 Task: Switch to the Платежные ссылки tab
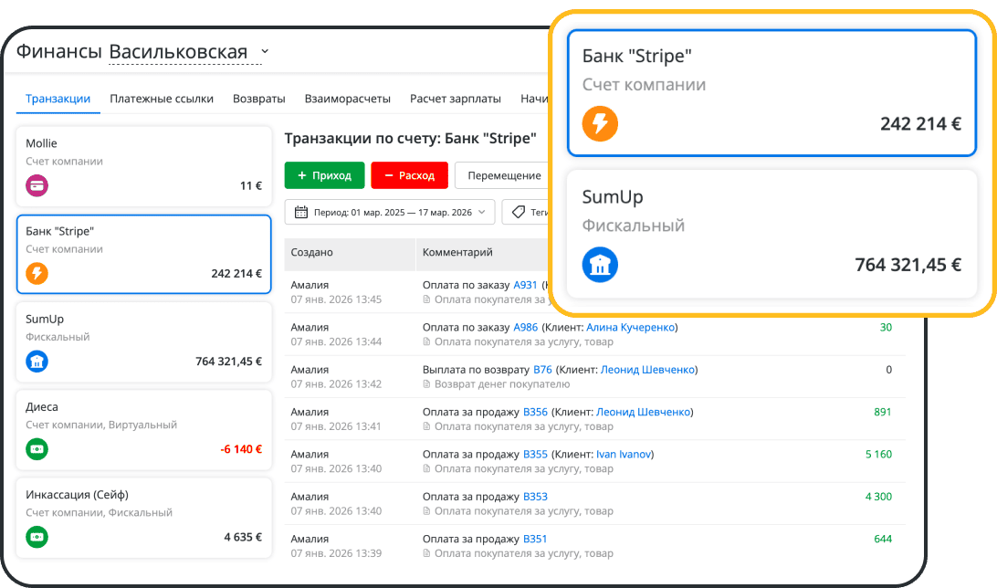click(x=162, y=99)
